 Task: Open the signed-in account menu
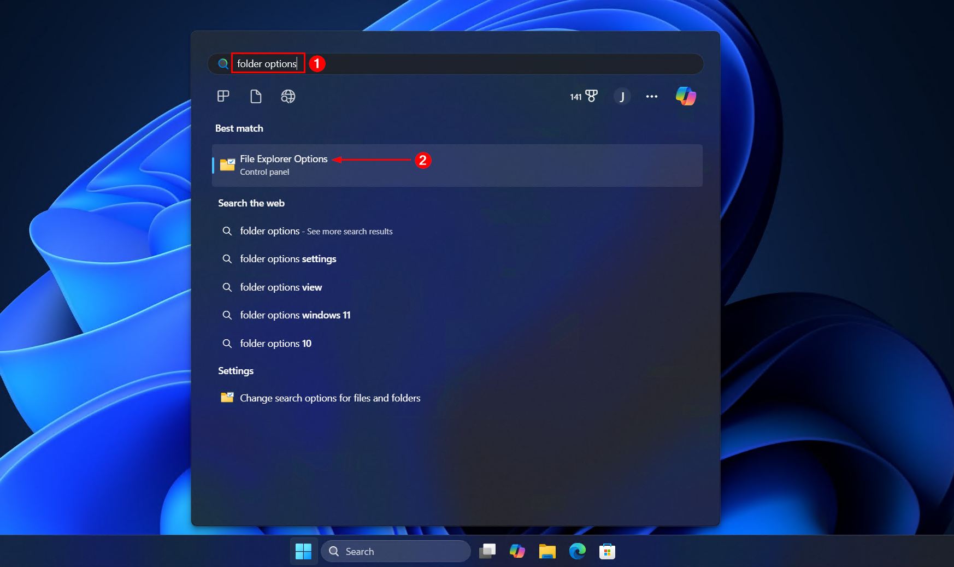621,96
